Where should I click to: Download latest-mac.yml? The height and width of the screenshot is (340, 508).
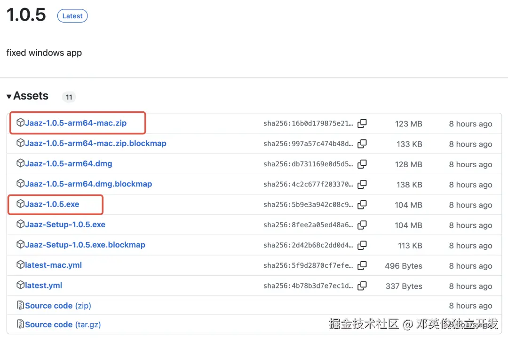click(x=52, y=265)
